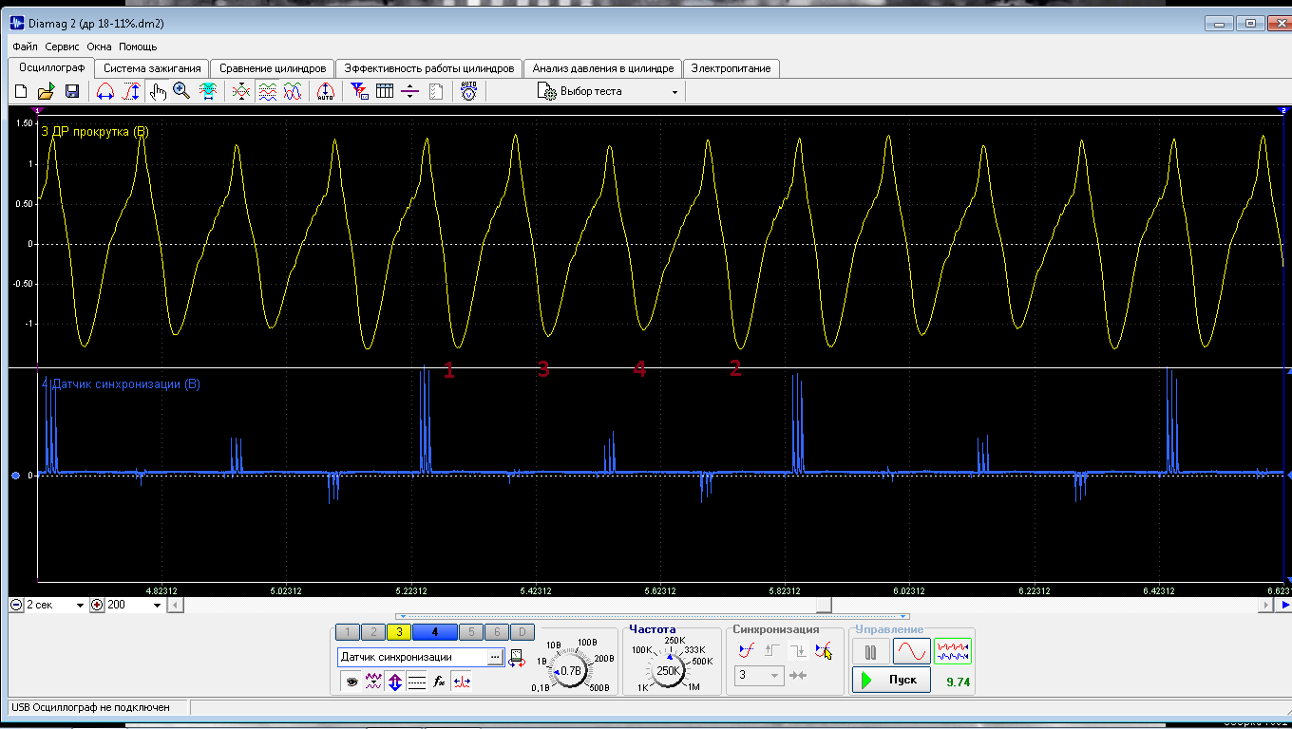
Task: Click the overlay channels icon with crossed waves
Action: point(241,91)
